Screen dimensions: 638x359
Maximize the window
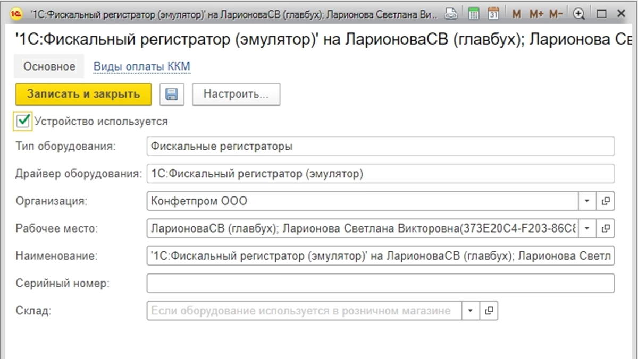coord(602,14)
